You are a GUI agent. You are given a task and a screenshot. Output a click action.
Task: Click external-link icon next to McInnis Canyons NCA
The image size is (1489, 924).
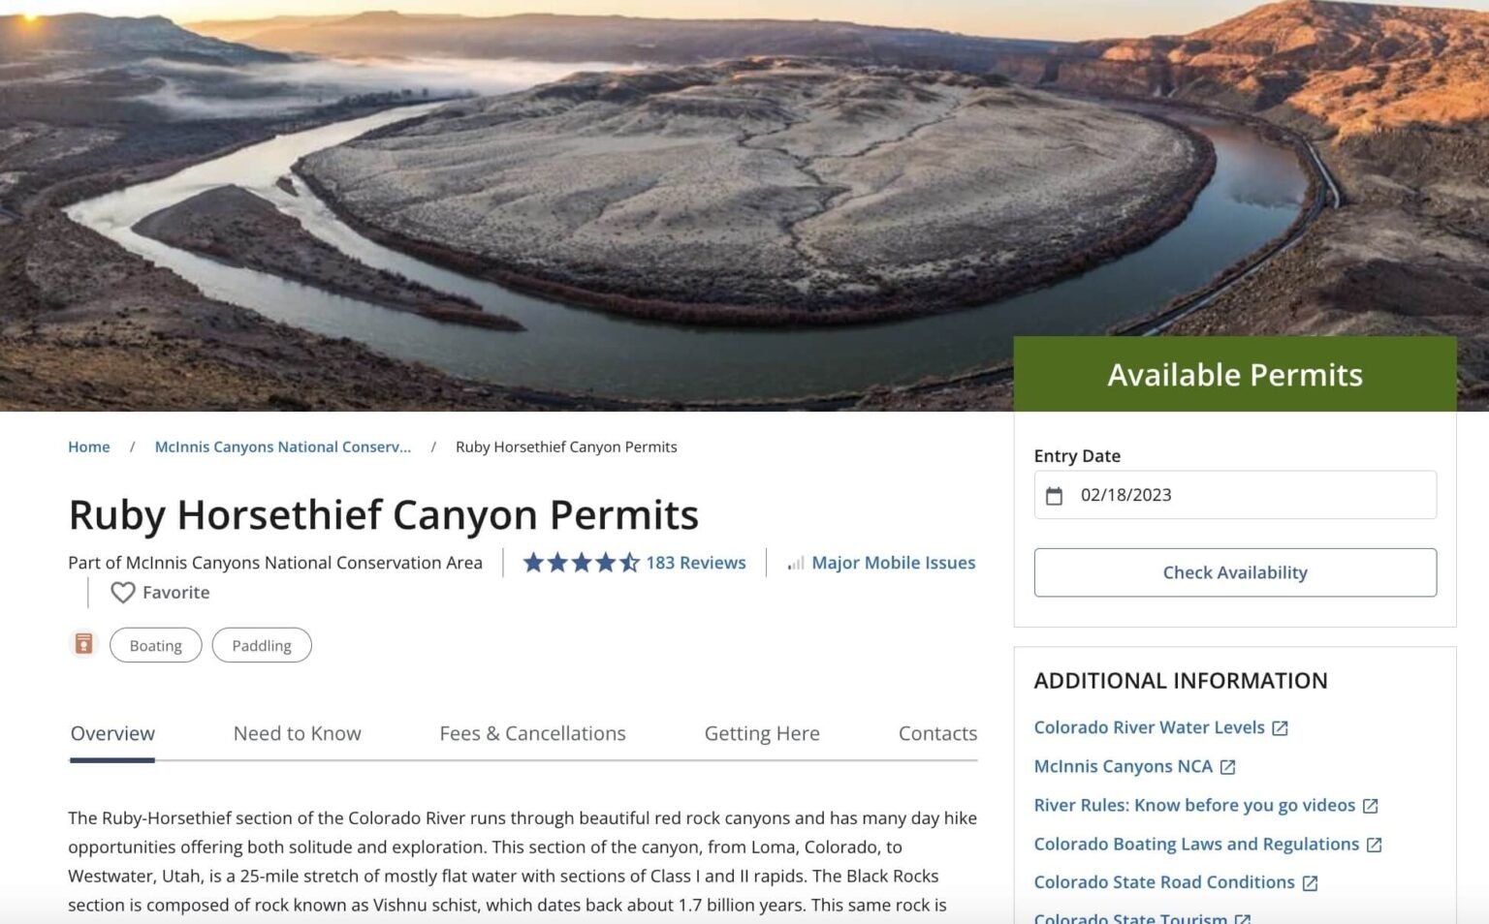[1229, 766]
